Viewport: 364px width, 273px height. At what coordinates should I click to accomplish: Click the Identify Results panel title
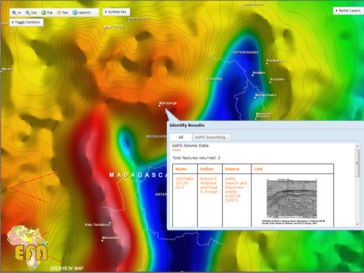tap(187, 125)
